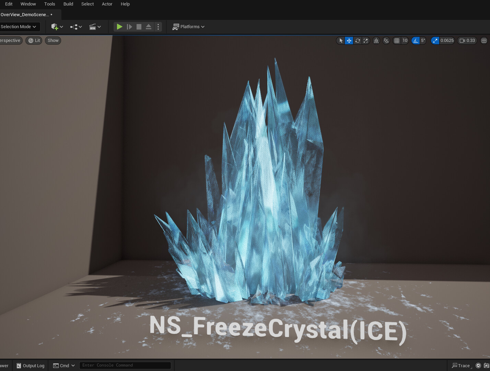490x371 pixels.
Task: Toggle scale snapping
Action: pos(435,41)
